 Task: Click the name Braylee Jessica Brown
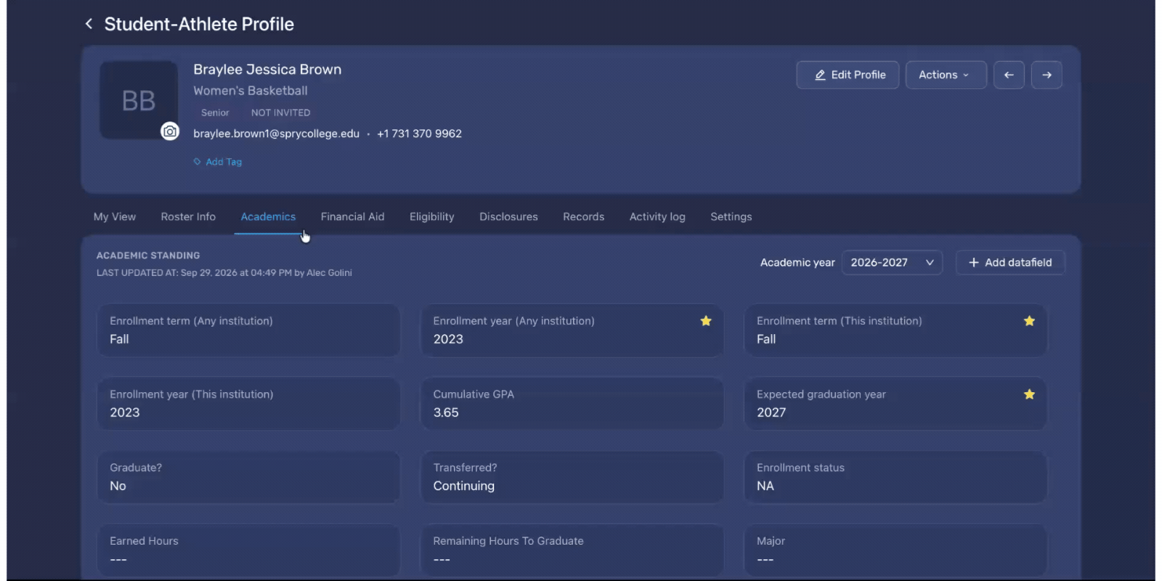(267, 70)
